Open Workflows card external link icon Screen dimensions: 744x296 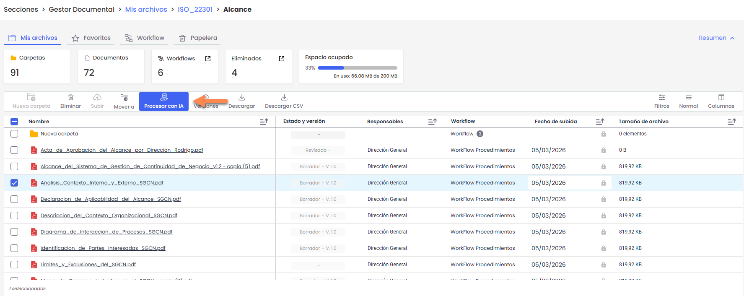click(x=208, y=59)
